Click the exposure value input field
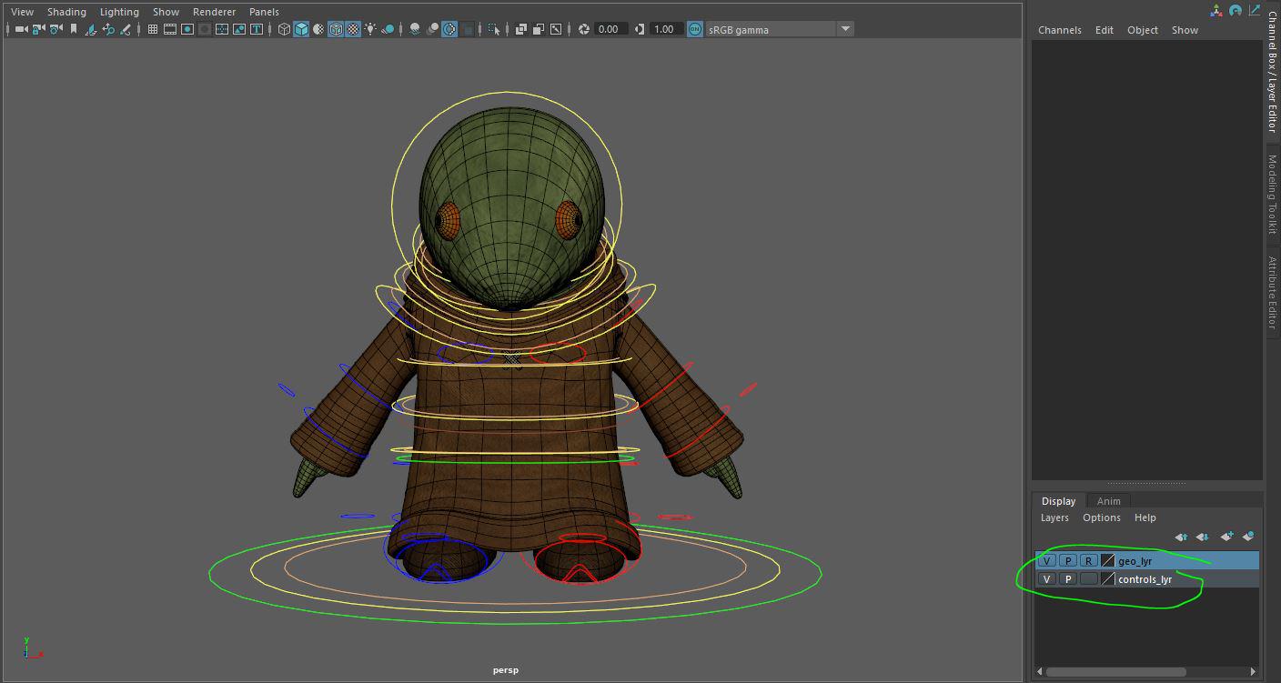Screen dimensions: 1281x683 click(609, 29)
